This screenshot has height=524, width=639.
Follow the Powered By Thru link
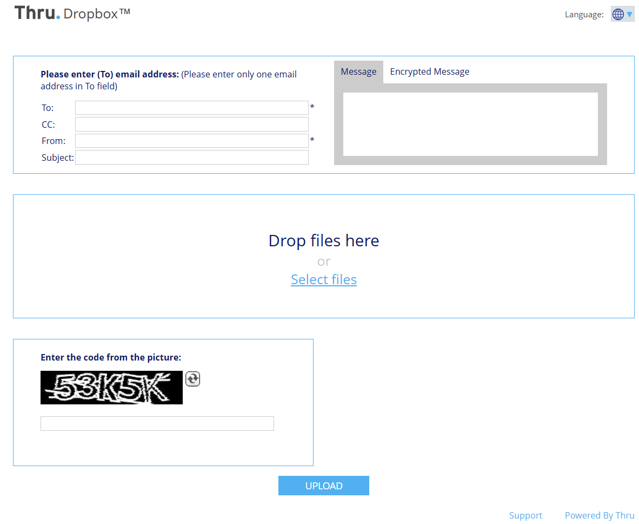coord(599,515)
